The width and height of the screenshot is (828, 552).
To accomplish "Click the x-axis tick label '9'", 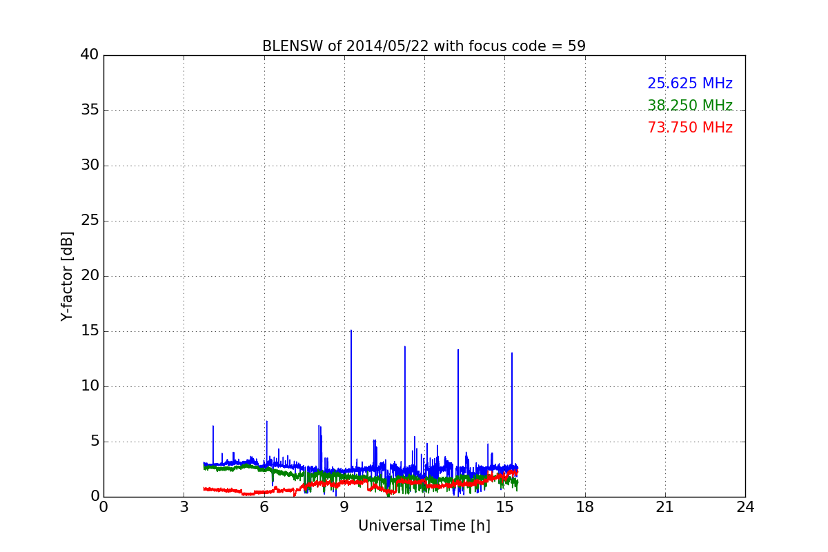I will pos(344,506).
